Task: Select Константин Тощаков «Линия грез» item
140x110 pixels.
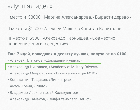Action: pos(40,80)
